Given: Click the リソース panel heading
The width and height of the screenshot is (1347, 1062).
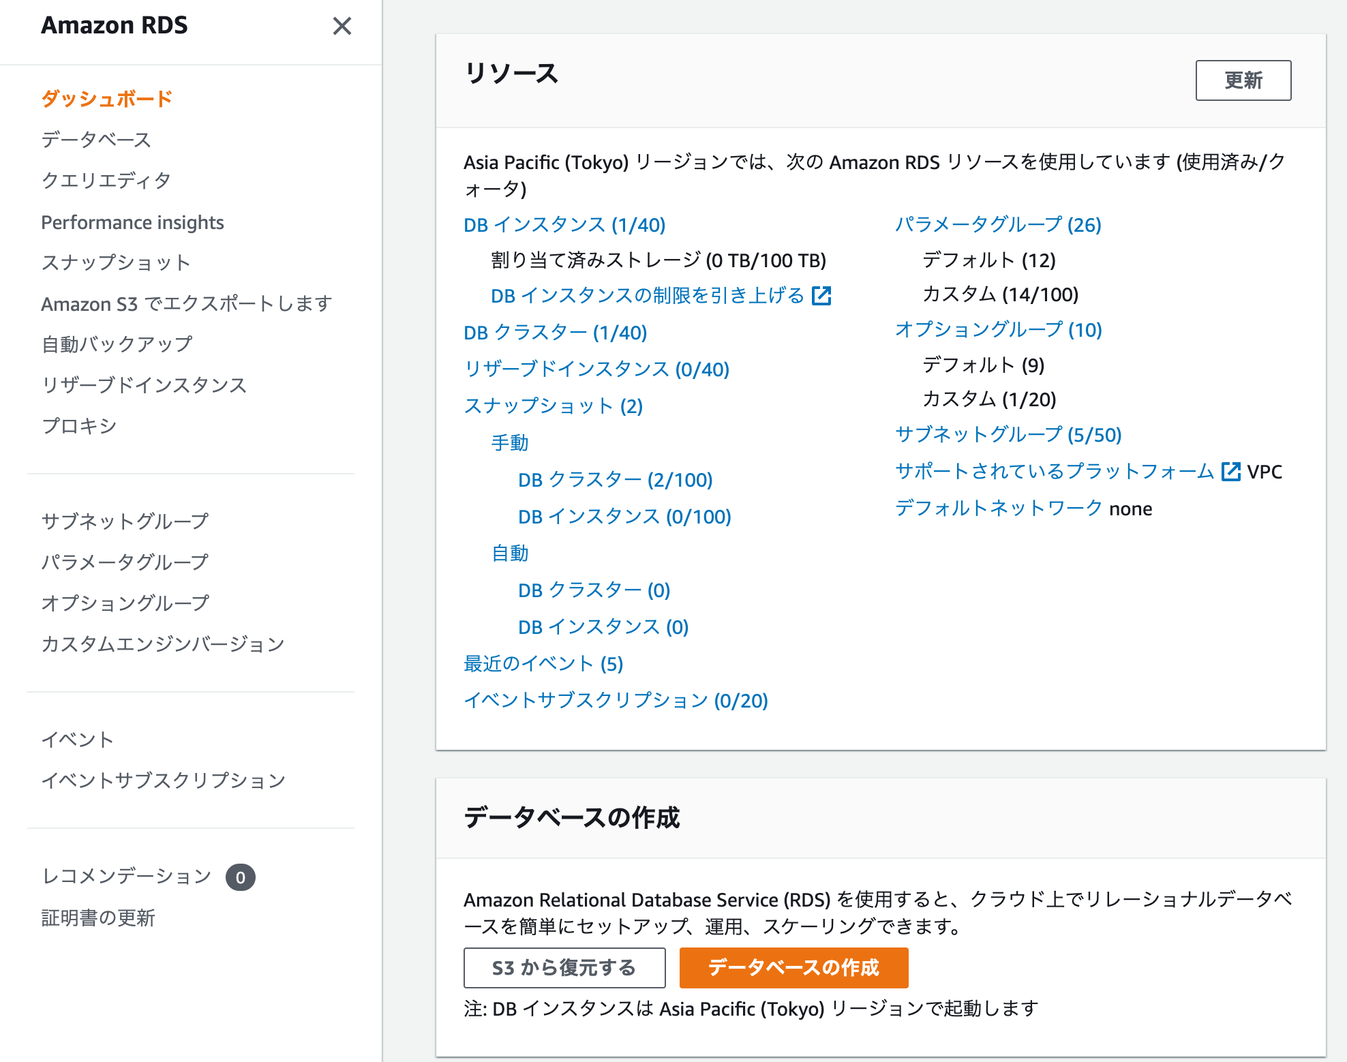Looking at the screenshot, I should point(511,73).
